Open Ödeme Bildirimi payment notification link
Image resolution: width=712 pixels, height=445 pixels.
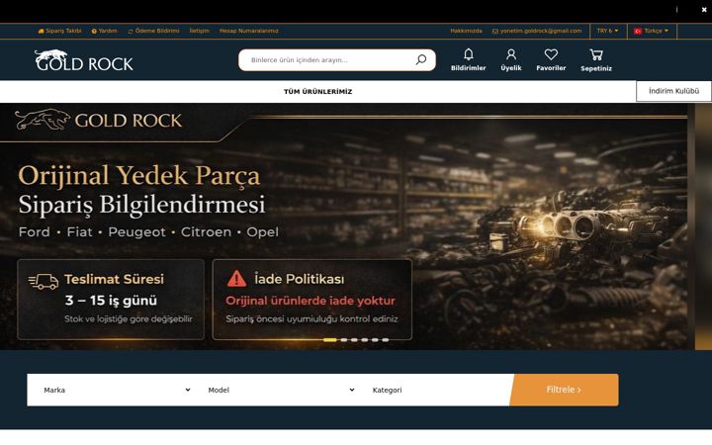[153, 31]
